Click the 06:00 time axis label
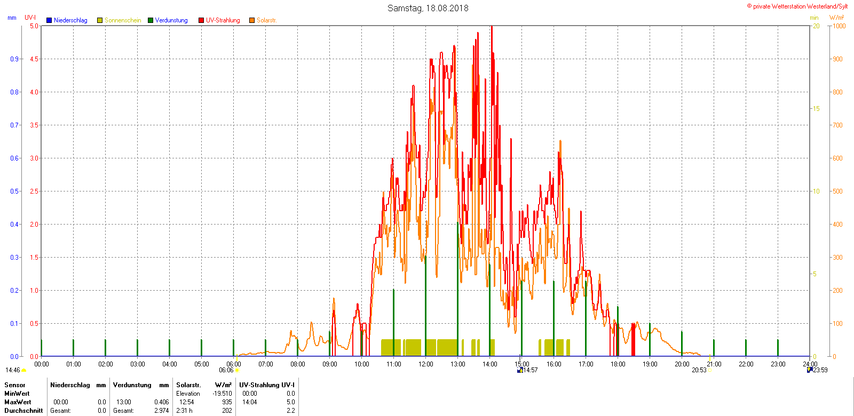The image size is (854, 416). (x=234, y=364)
